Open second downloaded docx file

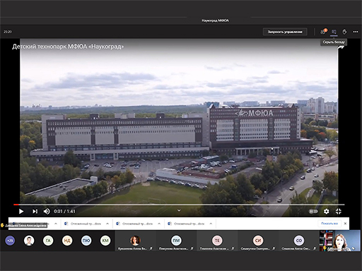tap(83, 224)
